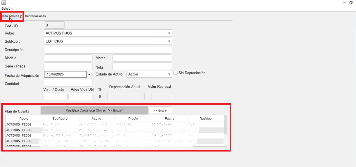The height and width of the screenshot is (167, 356).
Task: Click the Cantidad input field
Action: click(x=68, y=83)
